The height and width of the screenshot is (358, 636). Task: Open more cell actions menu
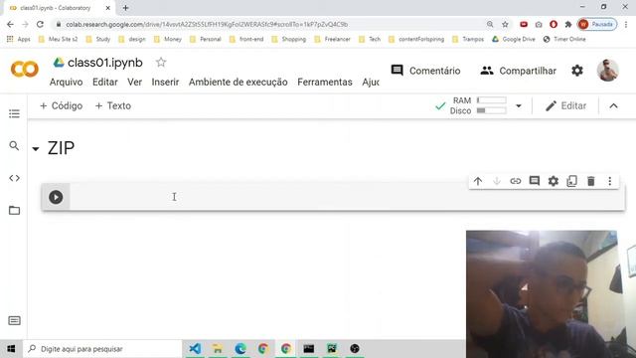609,181
